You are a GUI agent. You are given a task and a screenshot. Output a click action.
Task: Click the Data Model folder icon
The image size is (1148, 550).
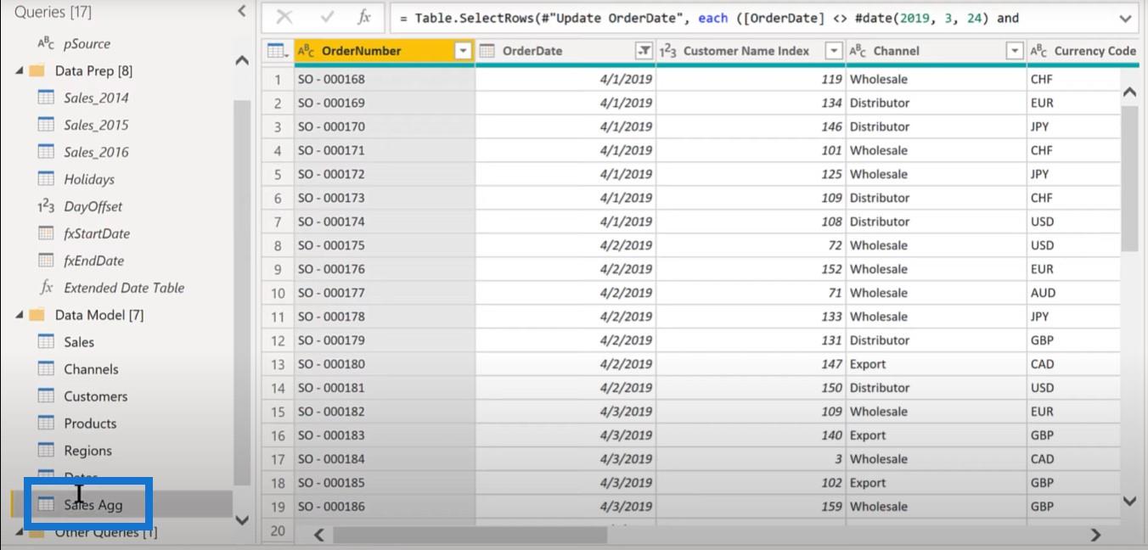(x=37, y=315)
